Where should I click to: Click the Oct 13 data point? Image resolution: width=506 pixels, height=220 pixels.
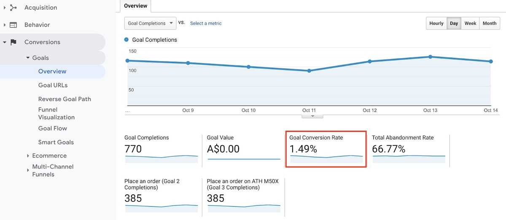click(x=430, y=56)
